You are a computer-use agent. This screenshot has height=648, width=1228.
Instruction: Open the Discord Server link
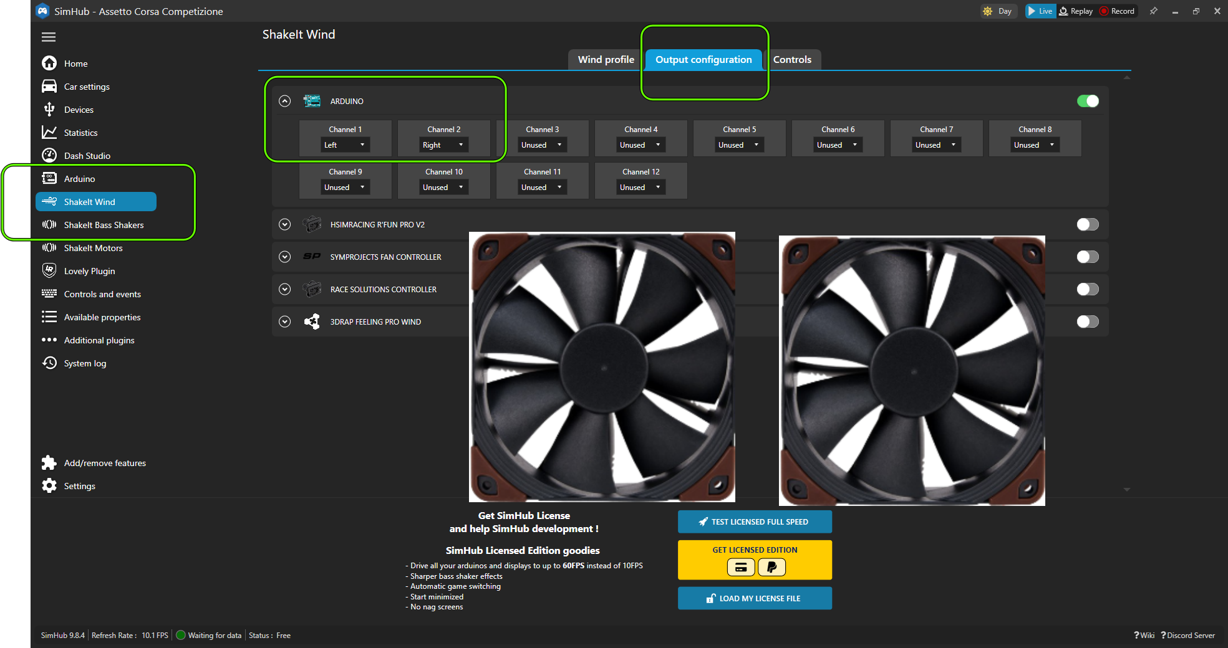(1187, 636)
